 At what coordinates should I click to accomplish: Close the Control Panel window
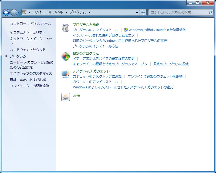(208, 3)
